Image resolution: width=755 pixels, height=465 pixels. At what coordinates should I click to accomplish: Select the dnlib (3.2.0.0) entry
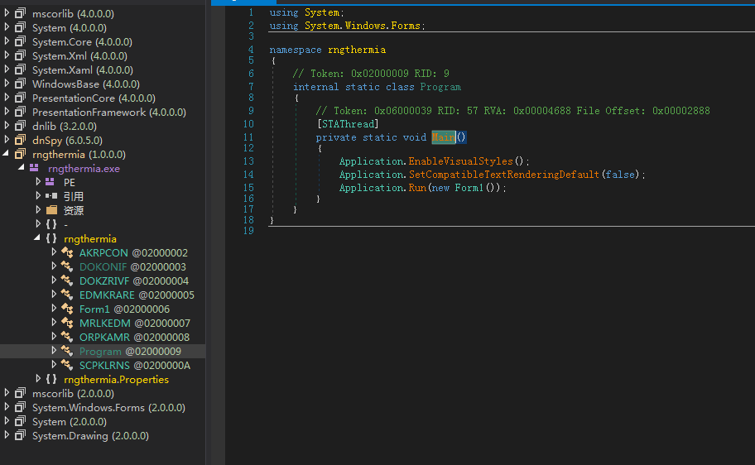pos(64,126)
